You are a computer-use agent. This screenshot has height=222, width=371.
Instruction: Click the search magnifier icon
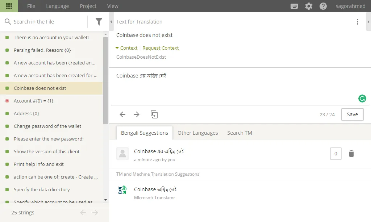click(8, 22)
